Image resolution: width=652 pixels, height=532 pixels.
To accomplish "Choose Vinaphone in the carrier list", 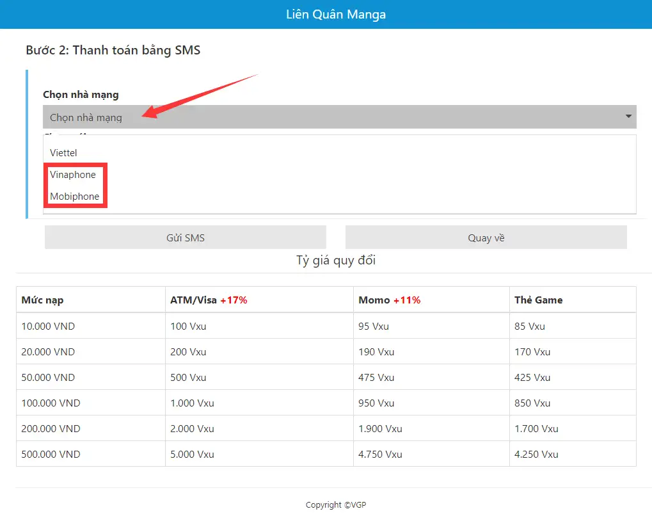I will pos(73,174).
